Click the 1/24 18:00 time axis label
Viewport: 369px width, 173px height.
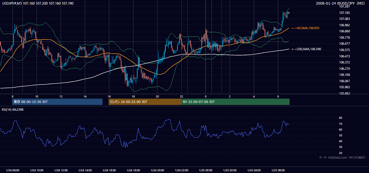click(133, 170)
